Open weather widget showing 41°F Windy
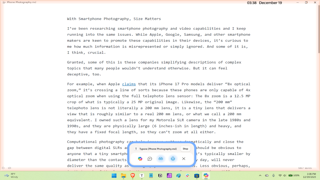This screenshot has width=320, height=180. pyautogui.click(x=11, y=175)
